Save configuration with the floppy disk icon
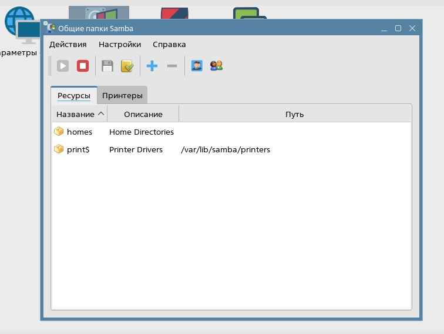Screen dimensions: 444x334 click(x=107, y=66)
